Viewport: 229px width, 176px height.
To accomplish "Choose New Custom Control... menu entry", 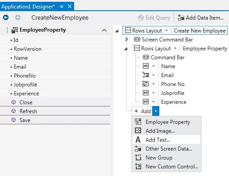I will click(x=166, y=166).
